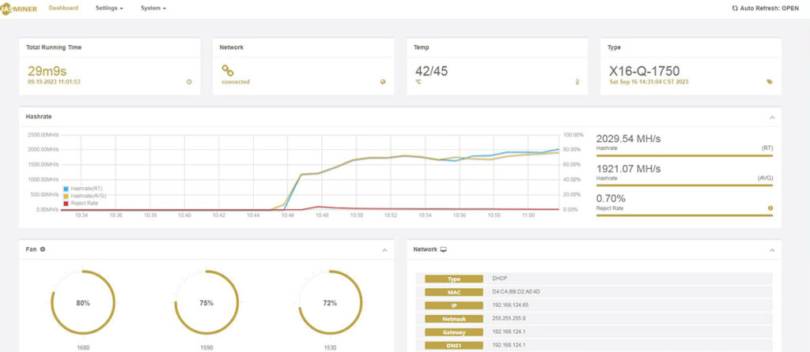Click the 80% fan speed gauge

click(83, 303)
